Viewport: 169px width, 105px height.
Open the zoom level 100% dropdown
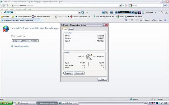click(166, 99)
